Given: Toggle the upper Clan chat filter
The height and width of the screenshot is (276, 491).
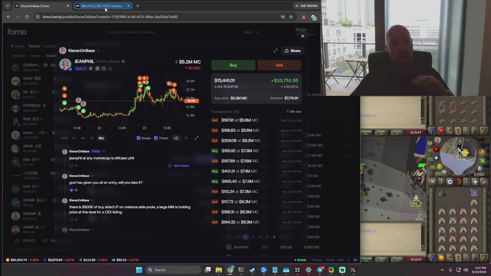Looking at the screenshot, I should 382,132.
